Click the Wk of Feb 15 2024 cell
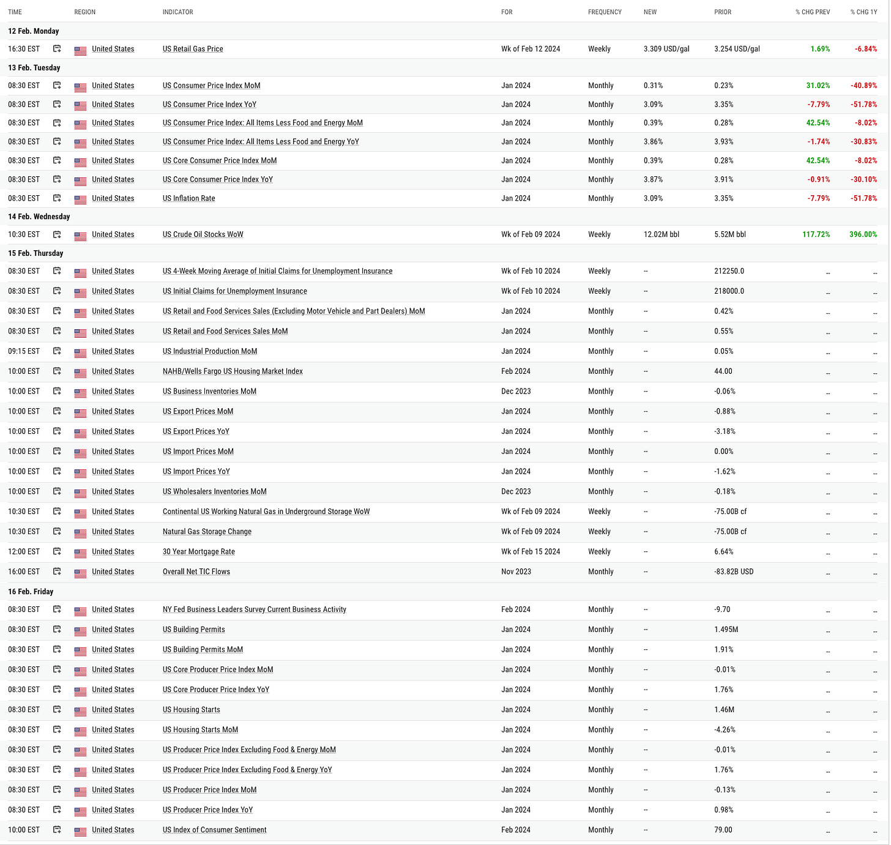This screenshot has width=891, height=845. [531, 552]
